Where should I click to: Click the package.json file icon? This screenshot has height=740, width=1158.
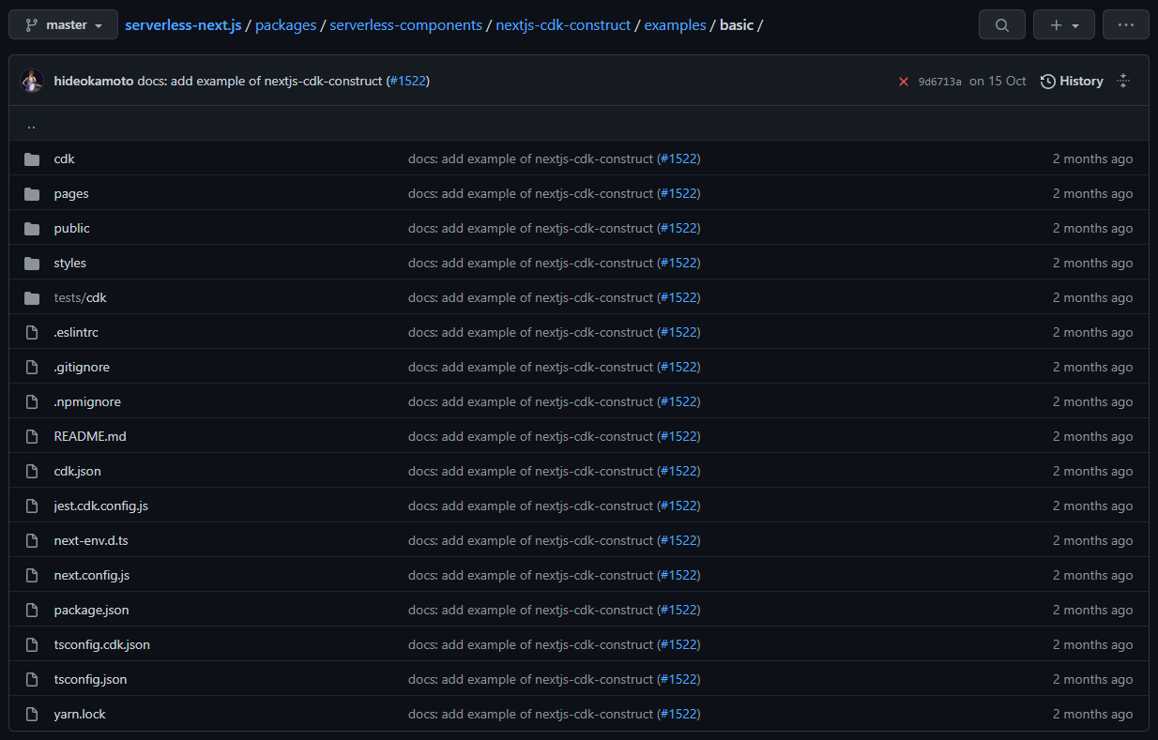click(x=32, y=610)
